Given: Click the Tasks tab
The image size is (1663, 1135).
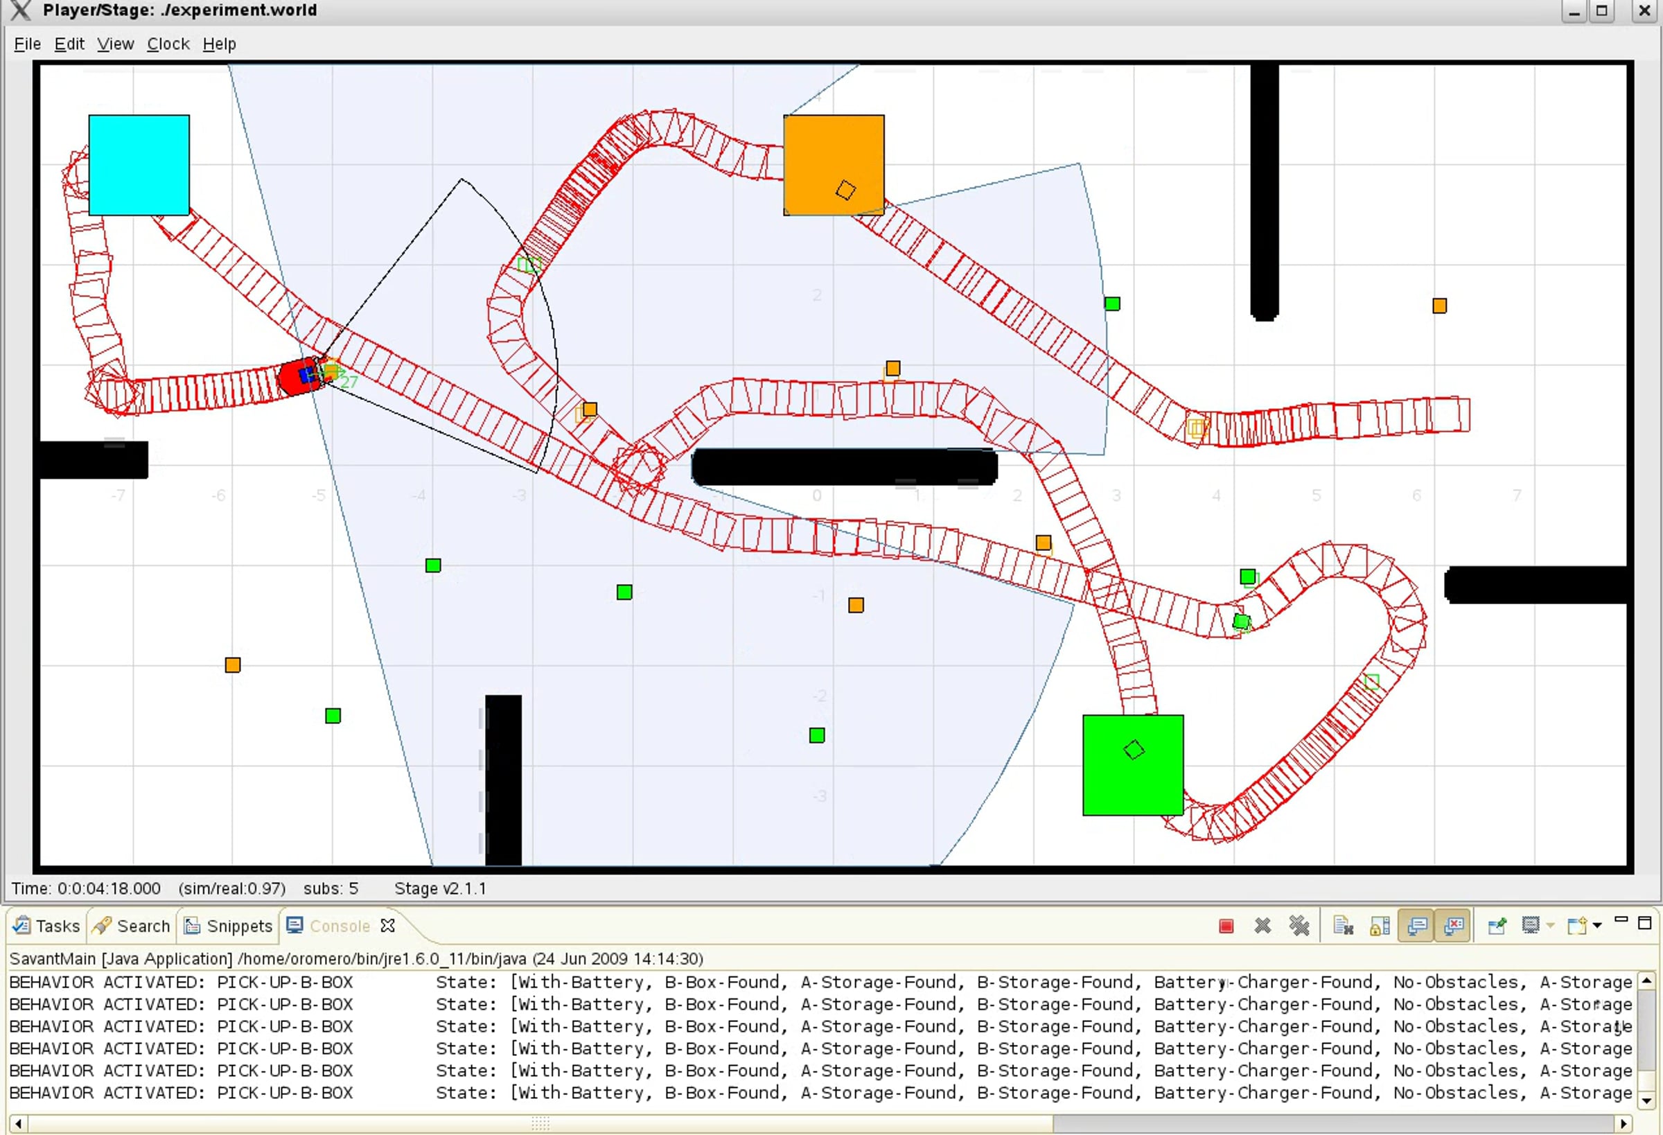Looking at the screenshot, I should click(x=47, y=926).
